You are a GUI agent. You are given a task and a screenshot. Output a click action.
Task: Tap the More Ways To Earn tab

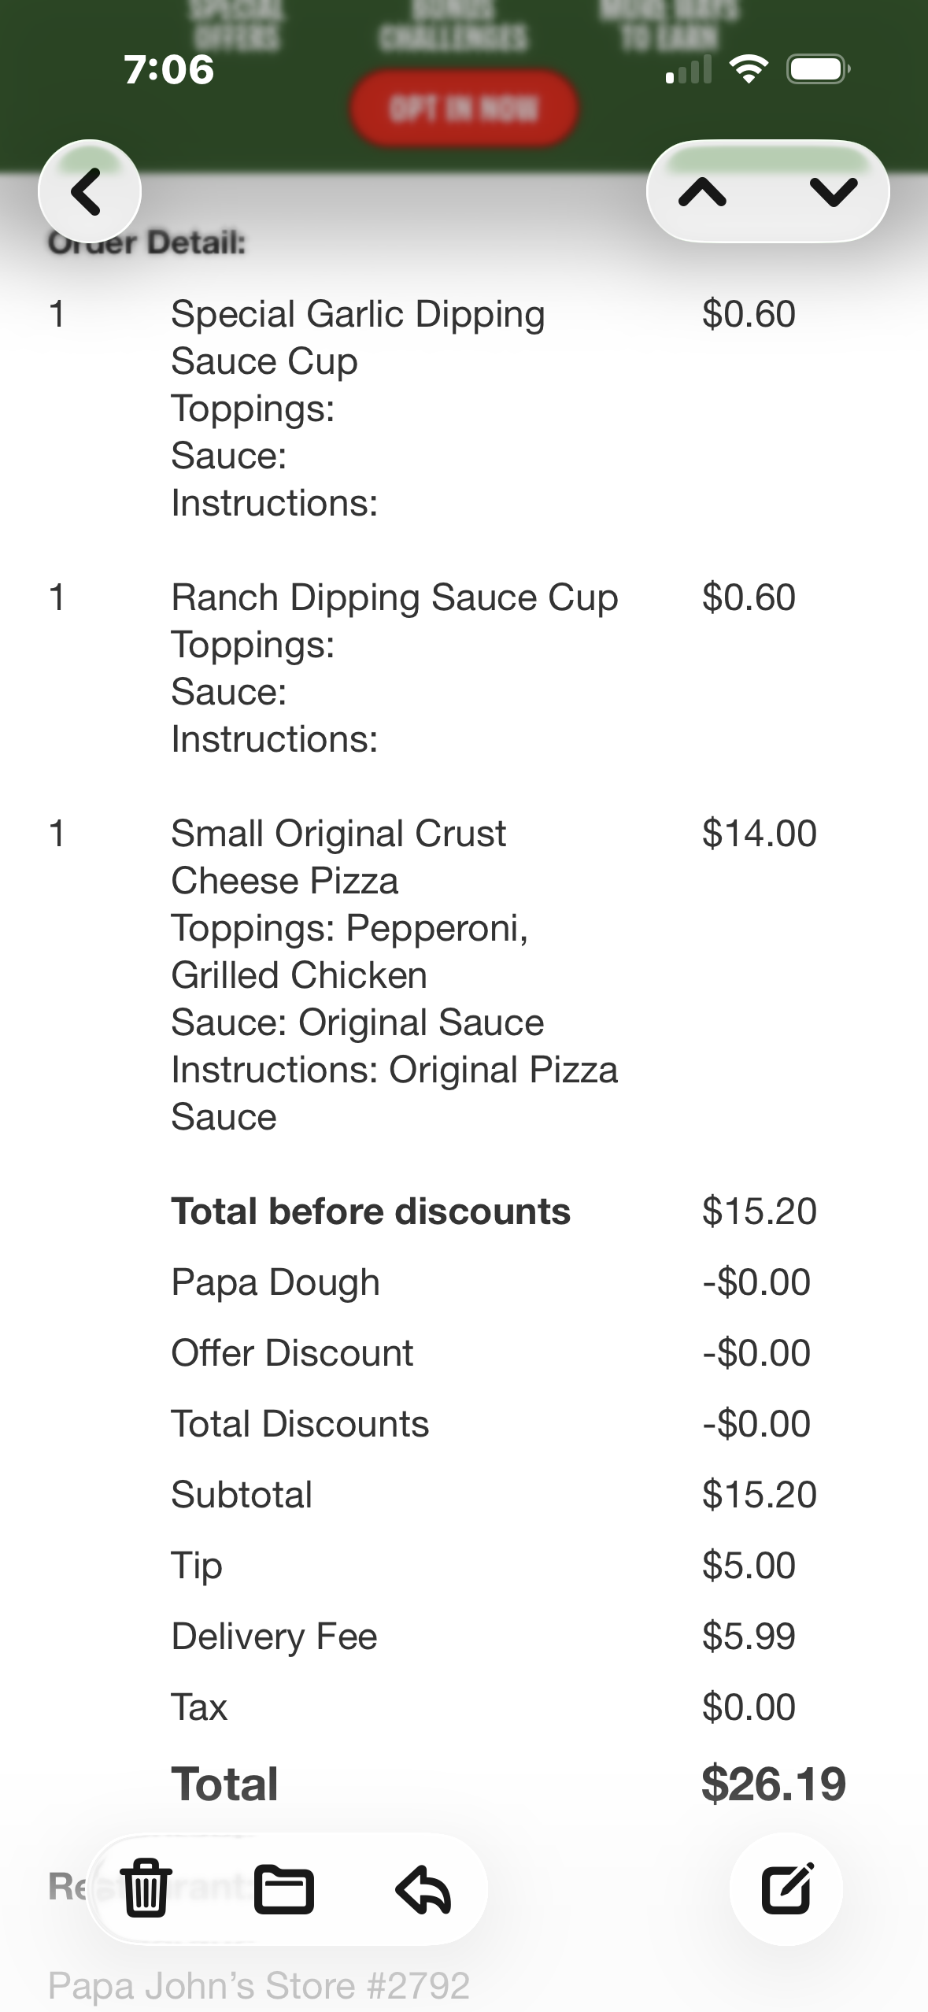[669, 24]
